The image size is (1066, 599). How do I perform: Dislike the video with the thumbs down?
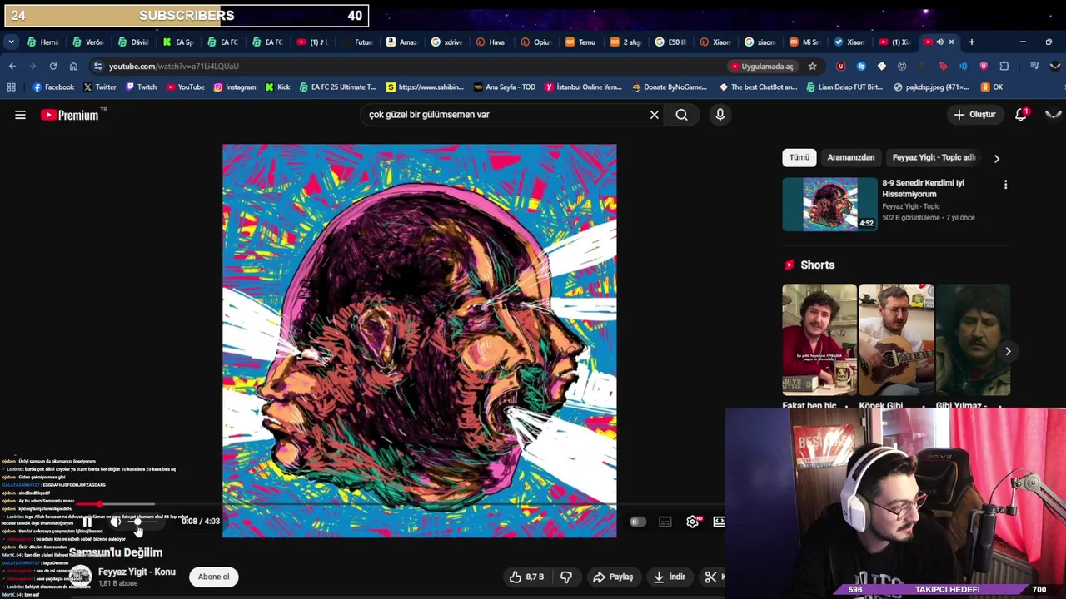(566, 577)
